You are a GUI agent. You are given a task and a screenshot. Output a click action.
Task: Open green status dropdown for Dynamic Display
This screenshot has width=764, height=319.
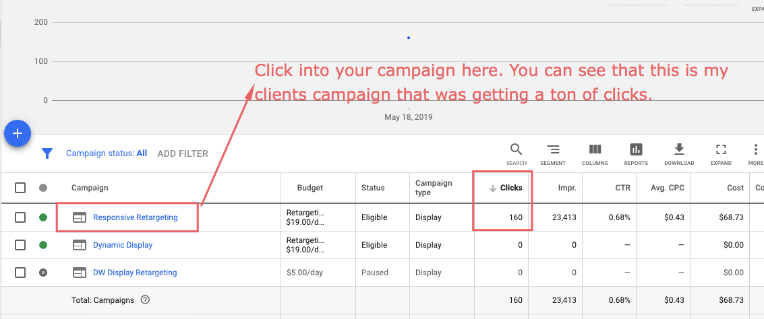(x=43, y=245)
